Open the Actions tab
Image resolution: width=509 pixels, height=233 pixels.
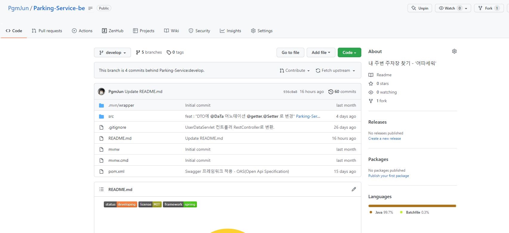(x=82, y=31)
